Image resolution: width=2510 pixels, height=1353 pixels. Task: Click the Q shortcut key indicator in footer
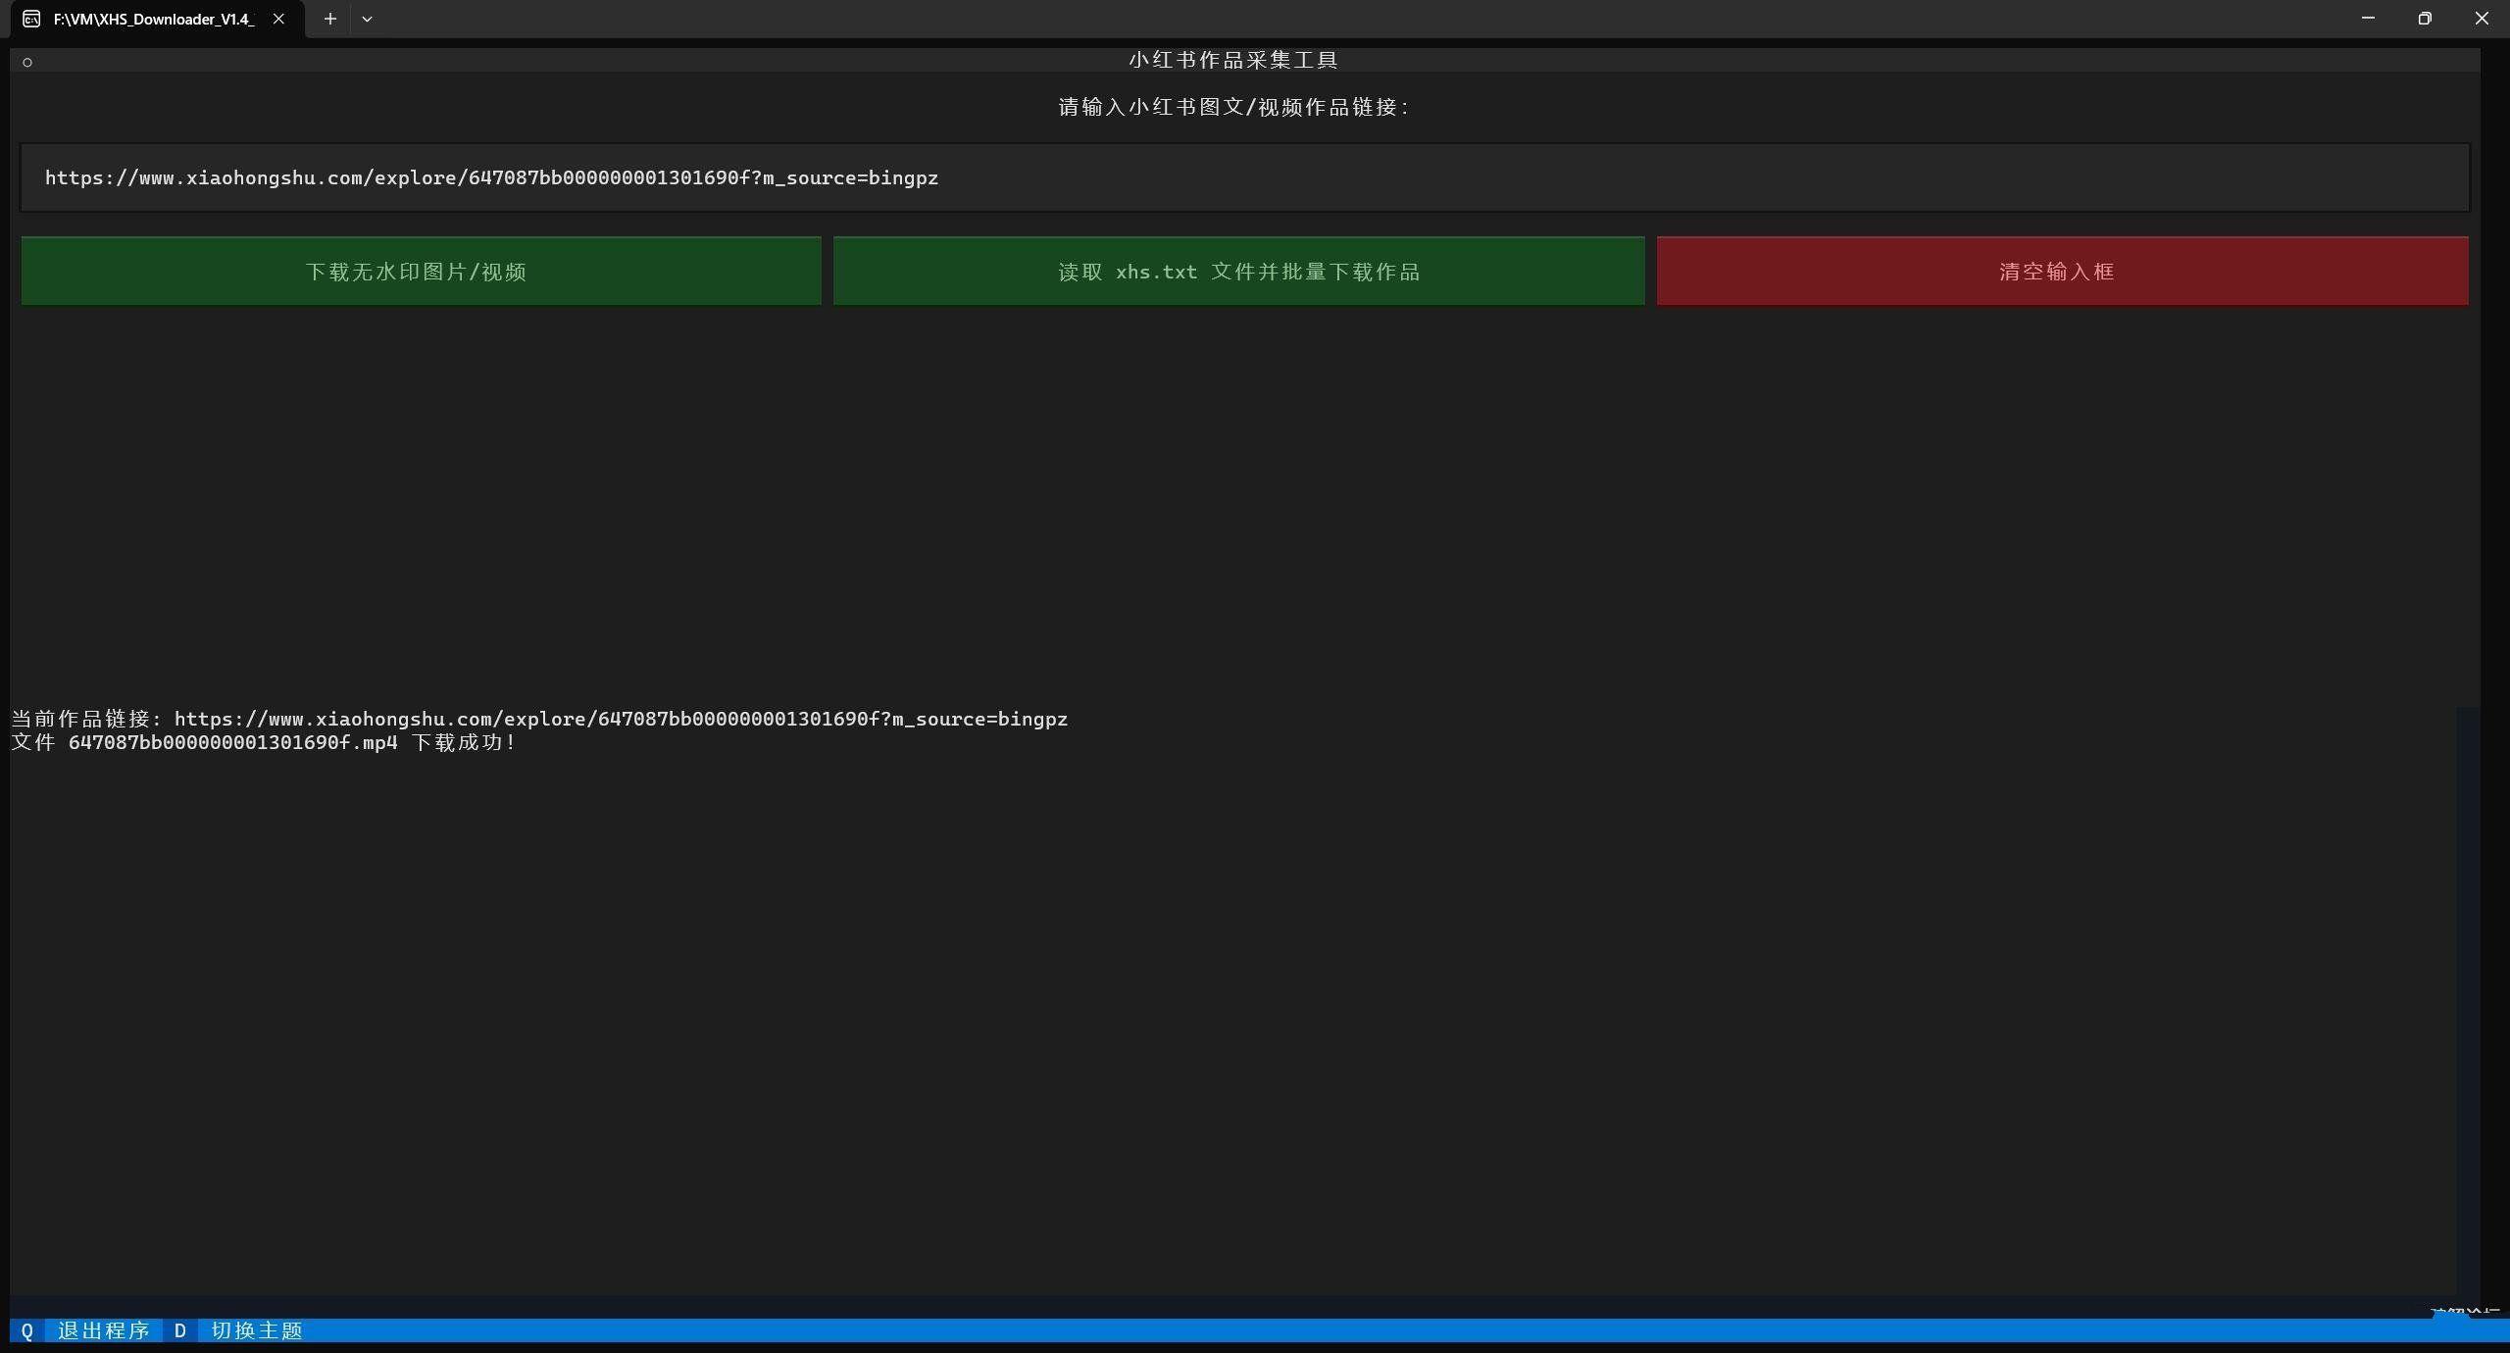pos(26,1330)
